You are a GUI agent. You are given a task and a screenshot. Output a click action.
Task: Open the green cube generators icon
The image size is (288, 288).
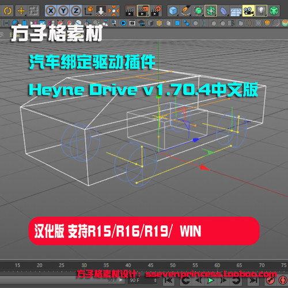click(198, 11)
